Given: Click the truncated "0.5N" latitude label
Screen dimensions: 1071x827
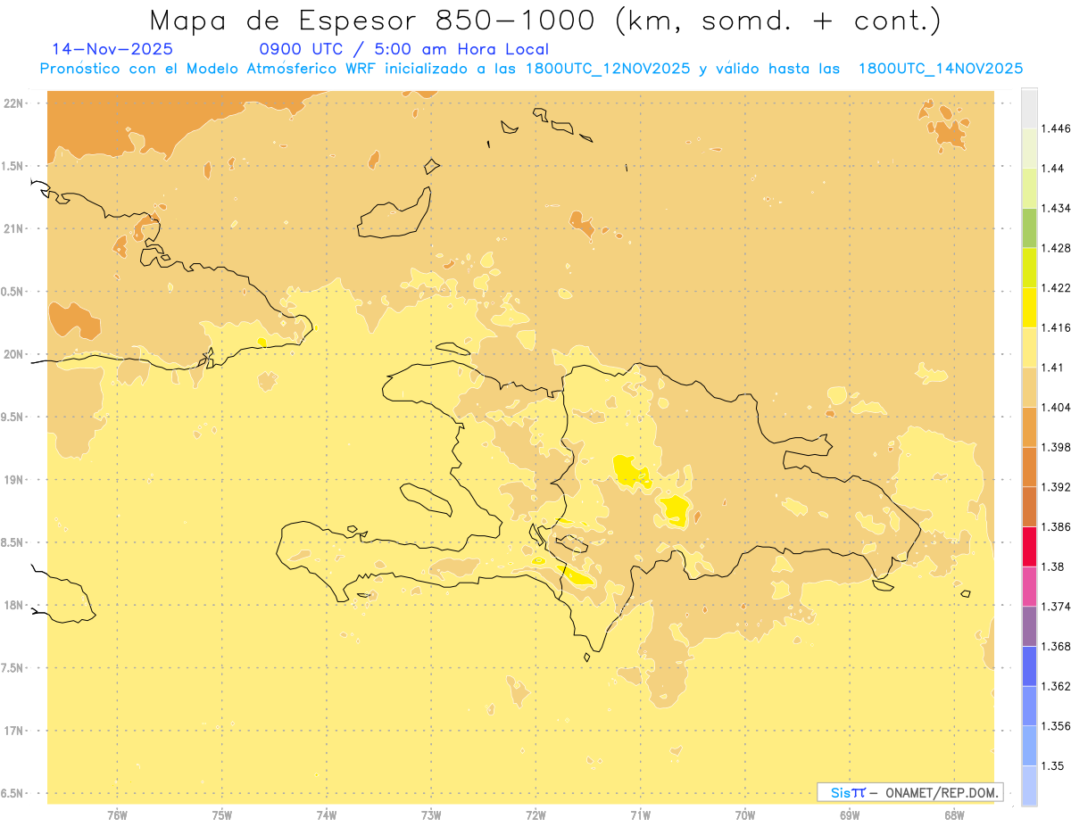Looking at the screenshot, I should [x=12, y=292].
